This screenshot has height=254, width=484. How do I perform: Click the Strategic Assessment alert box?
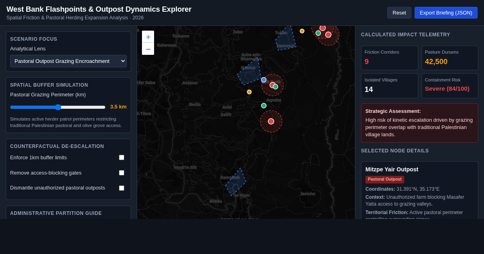[419, 123]
